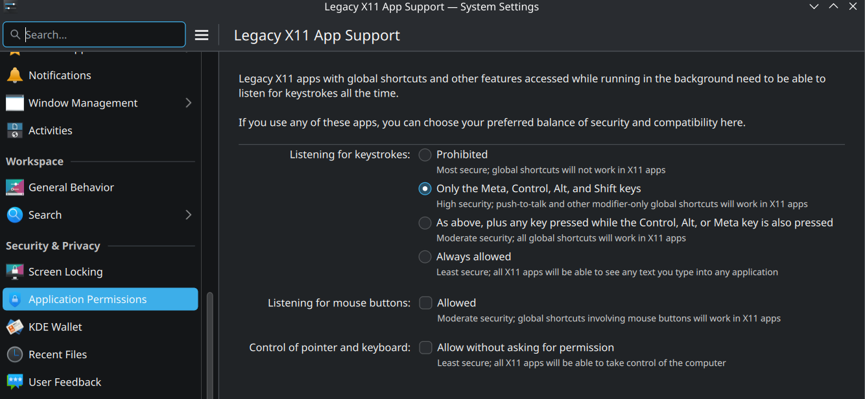Click the User Feedback icon
Viewport: 865px width, 399px height.
coord(14,382)
